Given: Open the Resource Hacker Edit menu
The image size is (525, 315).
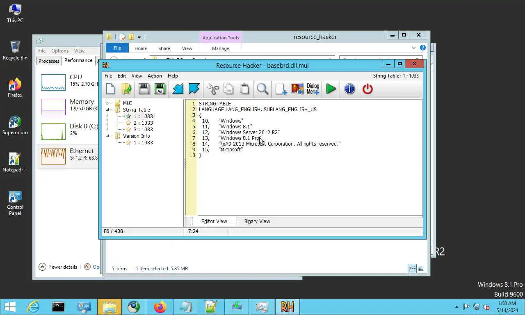Looking at the screenshot, I should click(122, 76).
